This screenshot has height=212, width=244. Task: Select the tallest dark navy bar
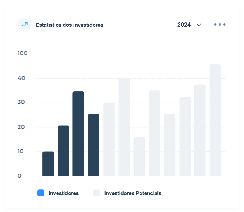click(78, 133)
